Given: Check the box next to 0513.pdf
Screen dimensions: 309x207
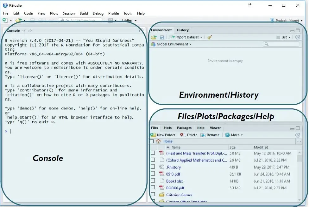Looking at the screenshot, I should (x=153, y=174).
